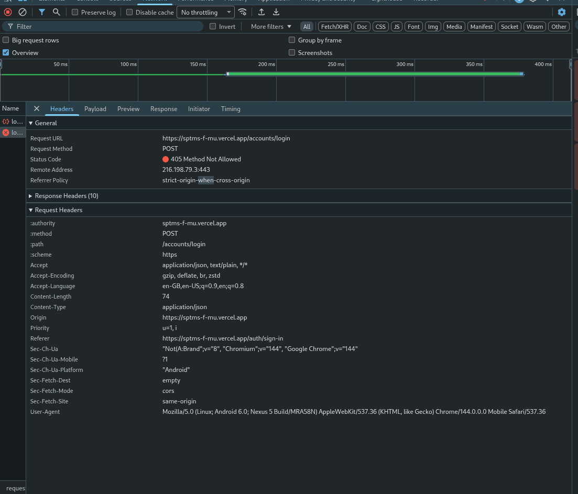Open the Timing tab
This screenshot has height=494, width=578.
pyautogui.click(x=231, y=108)
